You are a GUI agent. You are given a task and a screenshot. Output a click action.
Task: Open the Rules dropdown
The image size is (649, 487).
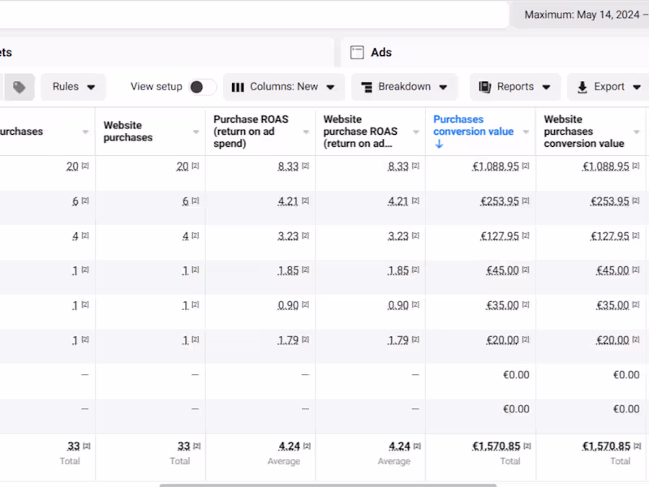(x=73, y=87)
